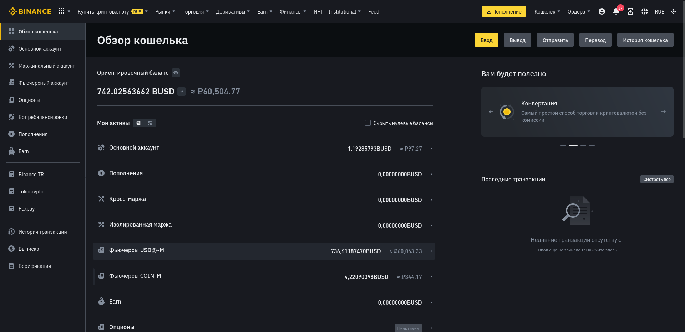Screen dimensions: 685x332
Task: Expand the Derivatives (Деривативы) menu
Action: click(x=233, y=11)
